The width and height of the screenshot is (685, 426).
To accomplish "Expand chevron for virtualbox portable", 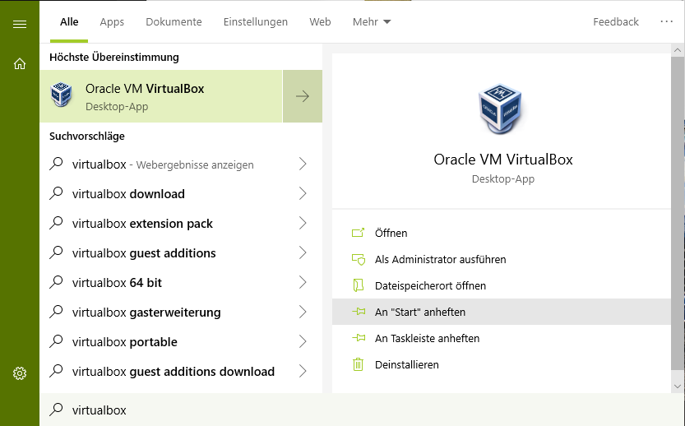I will (x=303, y=341).
